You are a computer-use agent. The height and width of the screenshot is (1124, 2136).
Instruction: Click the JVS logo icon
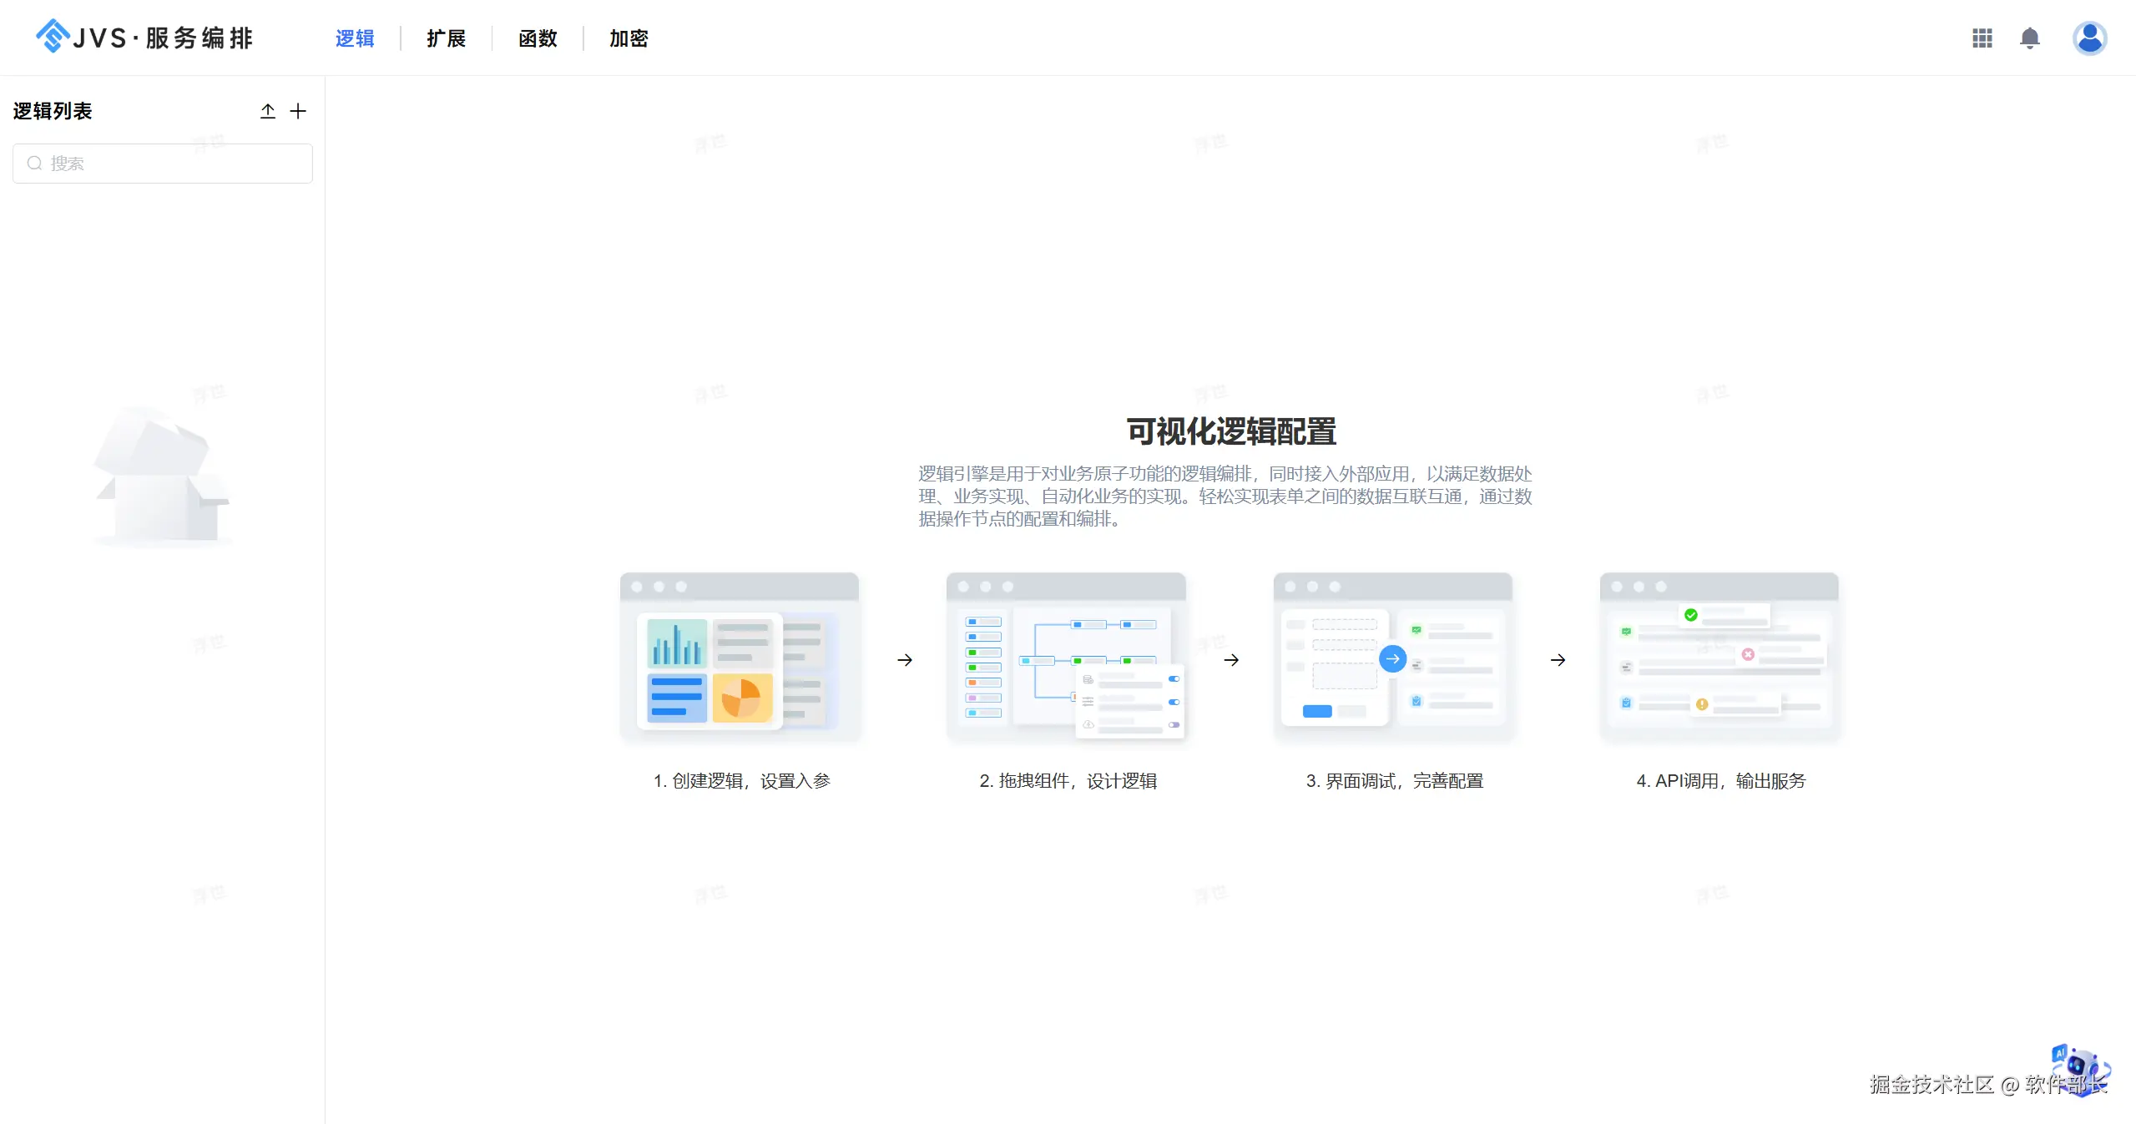(53, 37)
